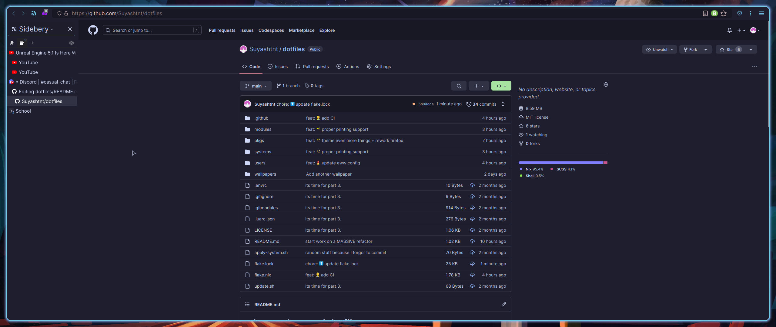The width and height of the screenshot is (776, 327).
Task: Click the repo tabs overflow dots
Action: [755, 66]
